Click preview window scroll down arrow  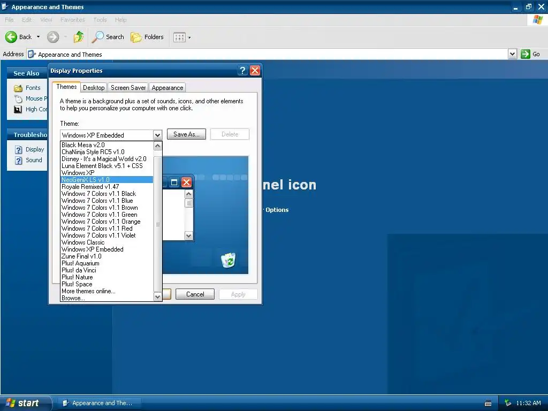(189, 236)
